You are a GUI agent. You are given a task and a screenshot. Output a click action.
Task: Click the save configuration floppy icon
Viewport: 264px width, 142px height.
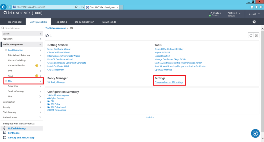click(x=257, y=35)
